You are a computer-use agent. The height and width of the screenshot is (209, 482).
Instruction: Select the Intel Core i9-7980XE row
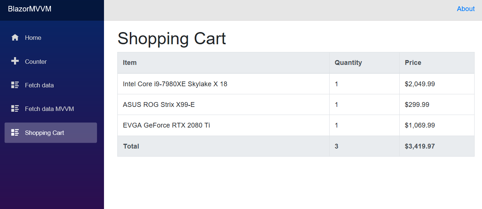click(175, 84)
